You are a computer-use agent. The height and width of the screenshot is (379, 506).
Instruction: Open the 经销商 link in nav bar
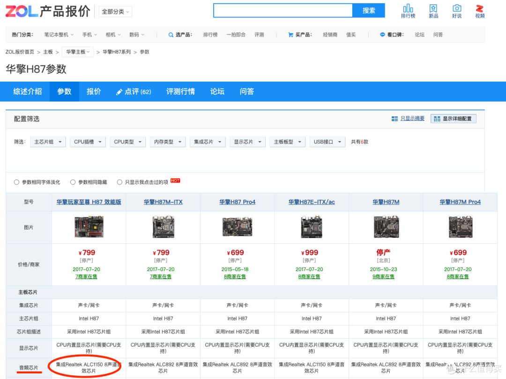tap(330, 35)
